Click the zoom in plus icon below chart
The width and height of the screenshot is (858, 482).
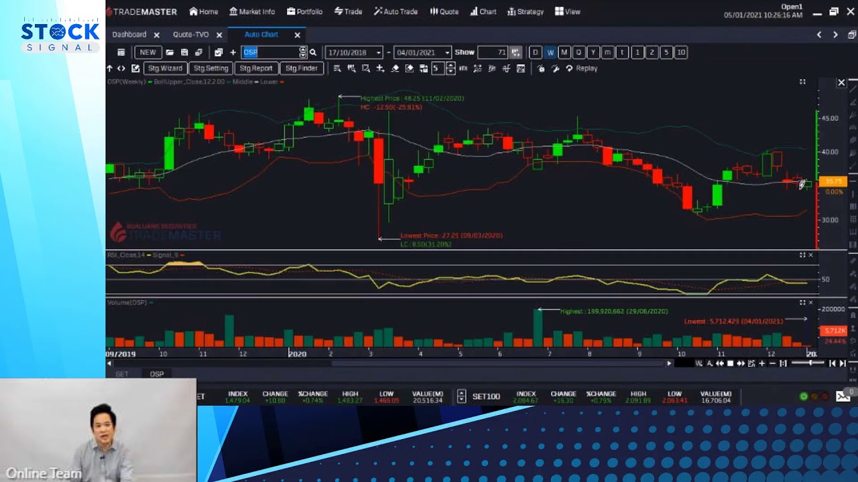(x=762, y=364)
